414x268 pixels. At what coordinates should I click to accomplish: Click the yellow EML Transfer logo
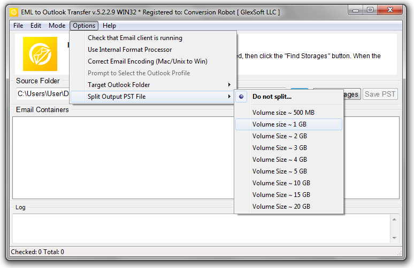pos(40,54)
